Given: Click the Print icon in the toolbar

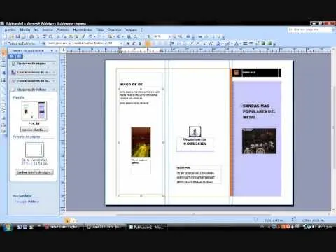Looking at the screenshot, I should [31, 36].
